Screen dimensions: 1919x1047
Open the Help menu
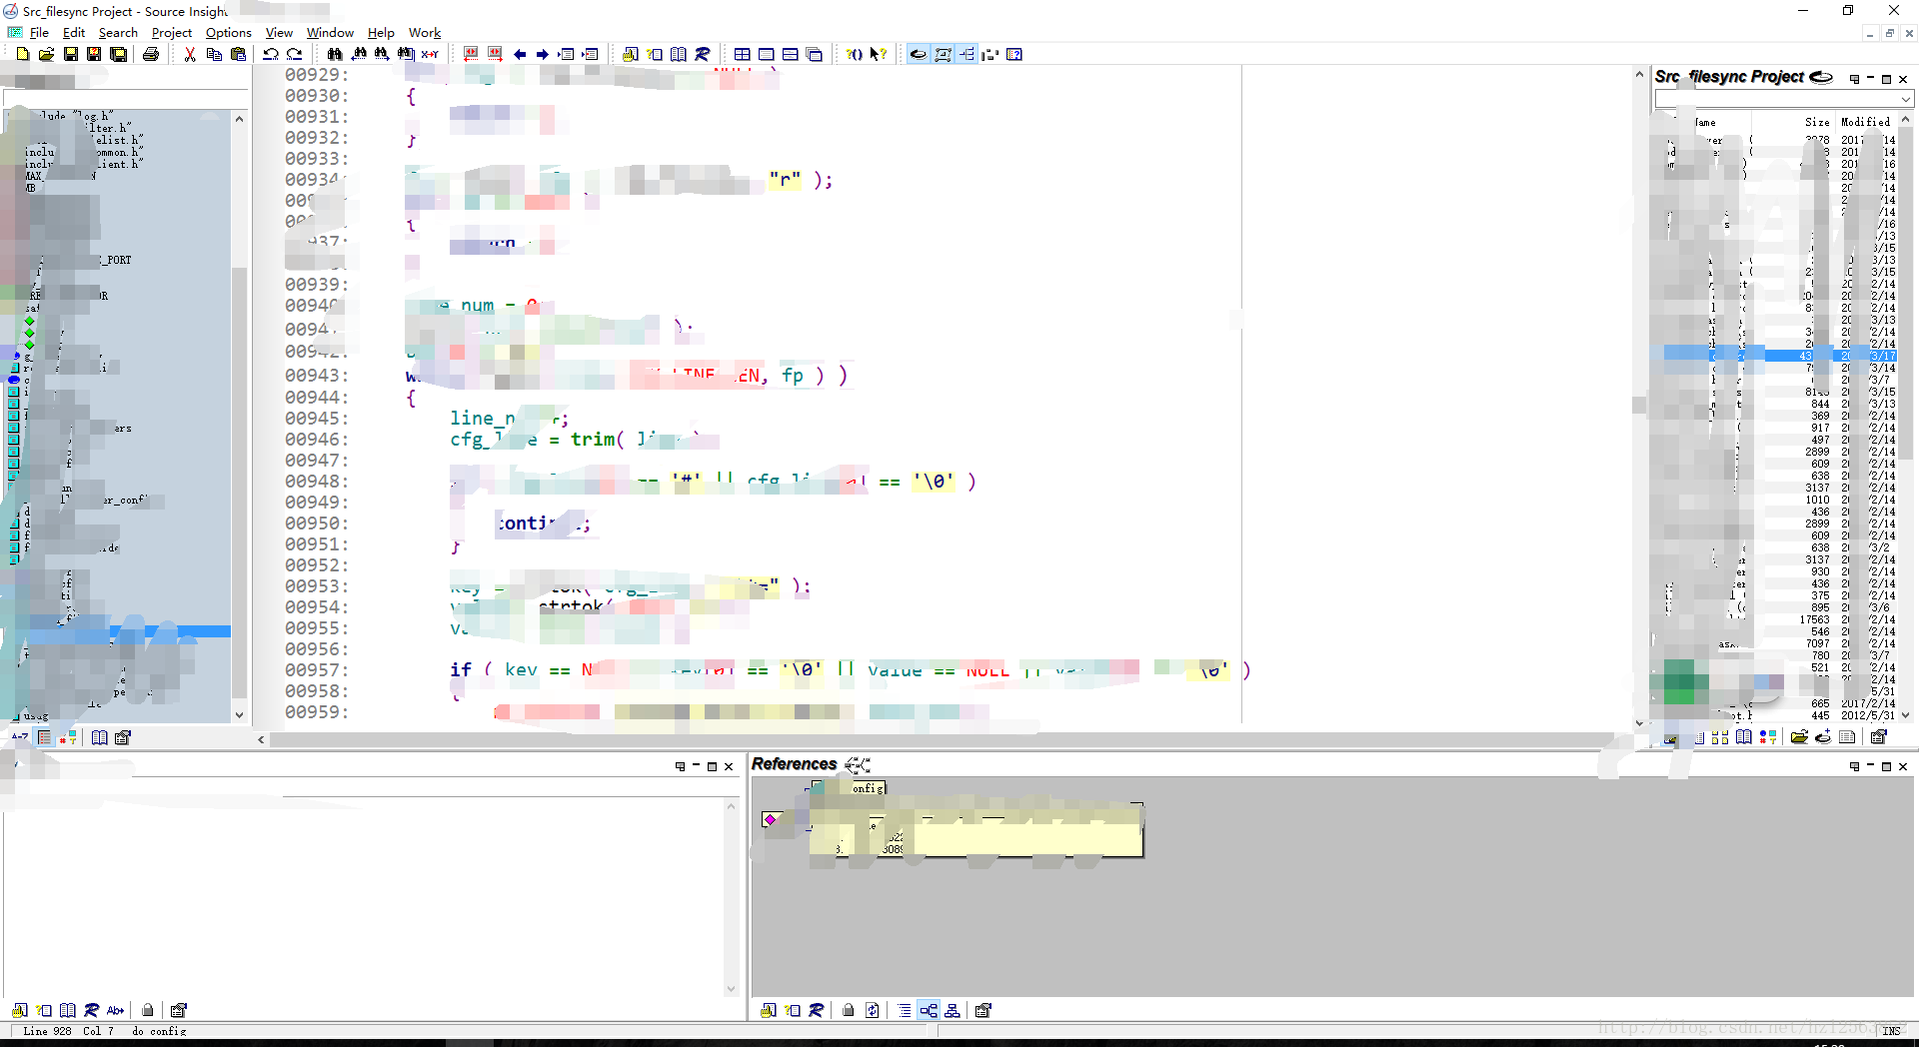click(x=381, y=32)
